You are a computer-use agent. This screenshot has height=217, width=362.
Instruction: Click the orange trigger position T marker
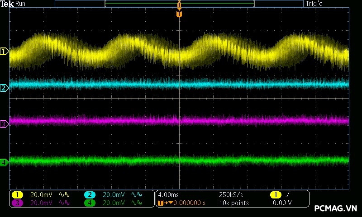[x=179, y=14]
